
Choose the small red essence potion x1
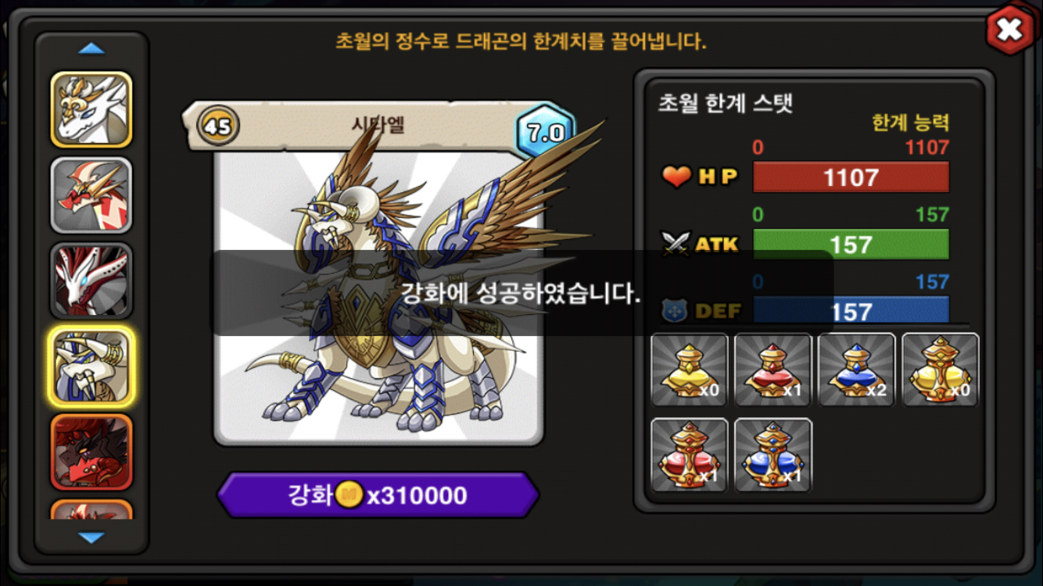pos(773,370)
